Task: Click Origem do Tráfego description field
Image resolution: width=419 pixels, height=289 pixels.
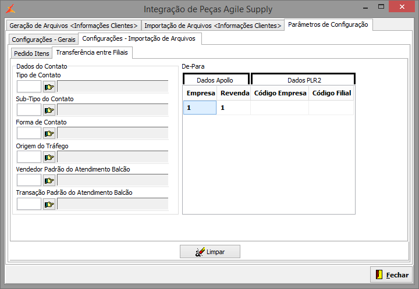Action: point(113,158)
